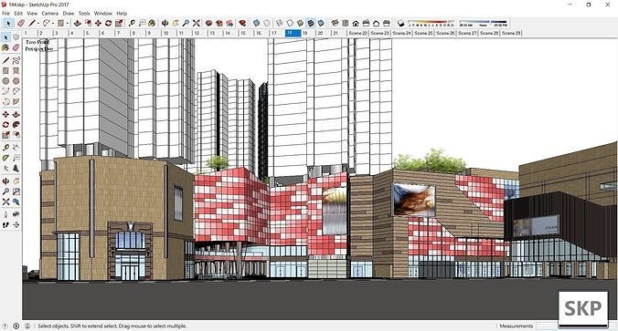Select the Select arrow tool in top toolbar
Screen dimensions: 618x331
point(8,23)
